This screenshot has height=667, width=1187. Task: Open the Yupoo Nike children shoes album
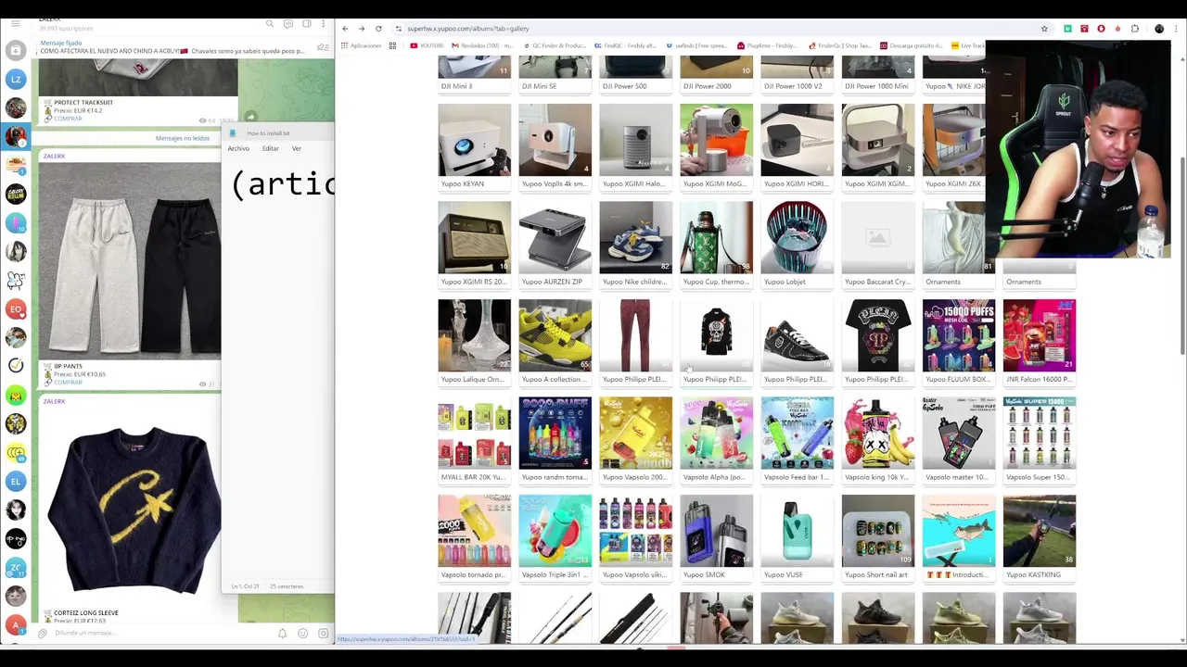click(x=635, y=244)
